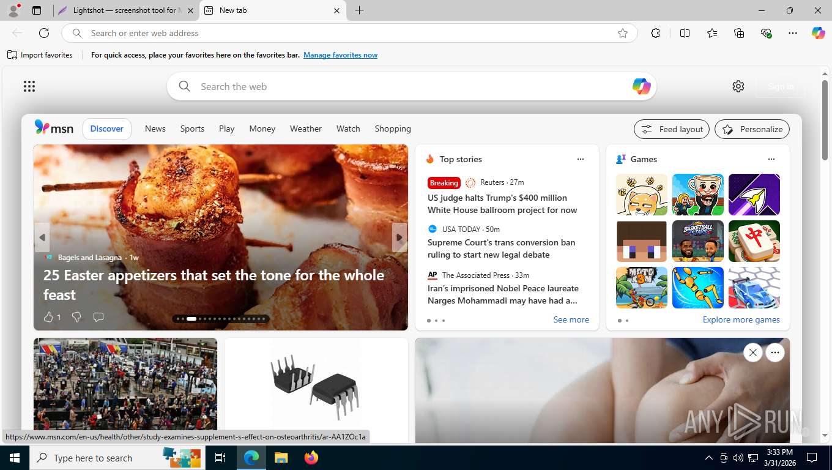The height and width of the screenshot is (470, 832).
Task: Open ad card ellipsis options
Action: point(775,352)
